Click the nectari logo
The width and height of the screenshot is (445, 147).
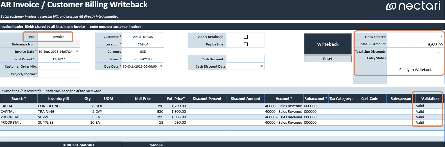[x=413, y=6]
